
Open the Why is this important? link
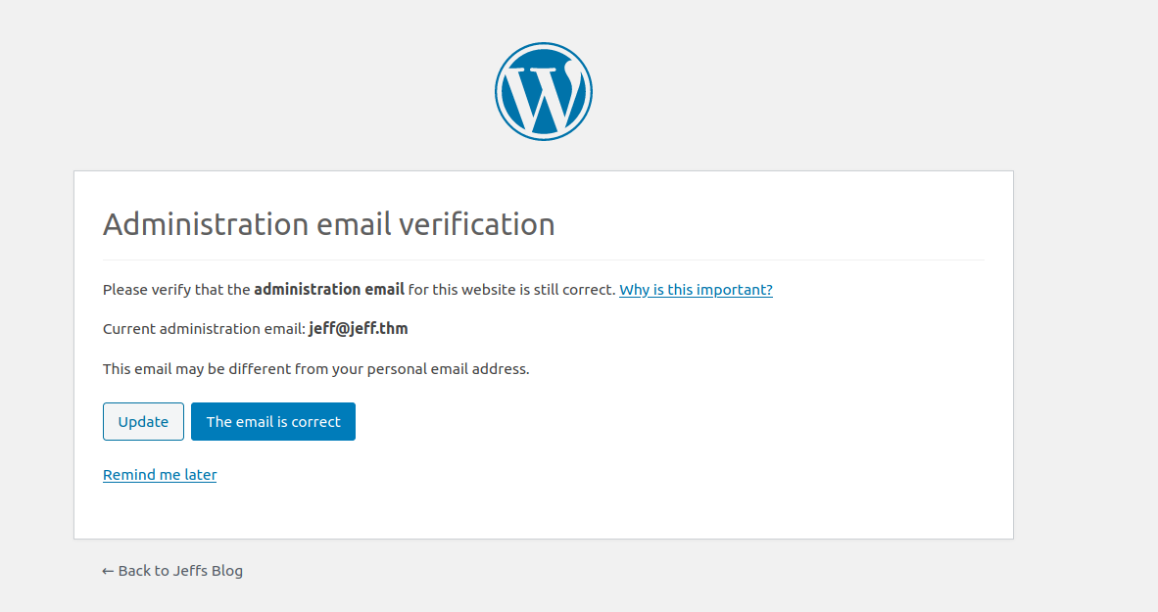[696, 290]
